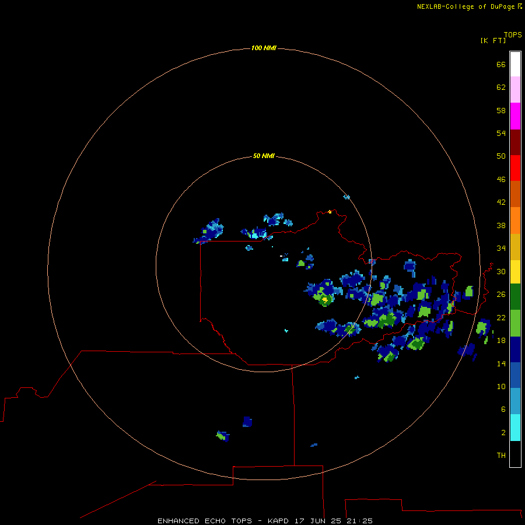Click the '66' scale value label
525x525 pixels.
click(501, 65)
